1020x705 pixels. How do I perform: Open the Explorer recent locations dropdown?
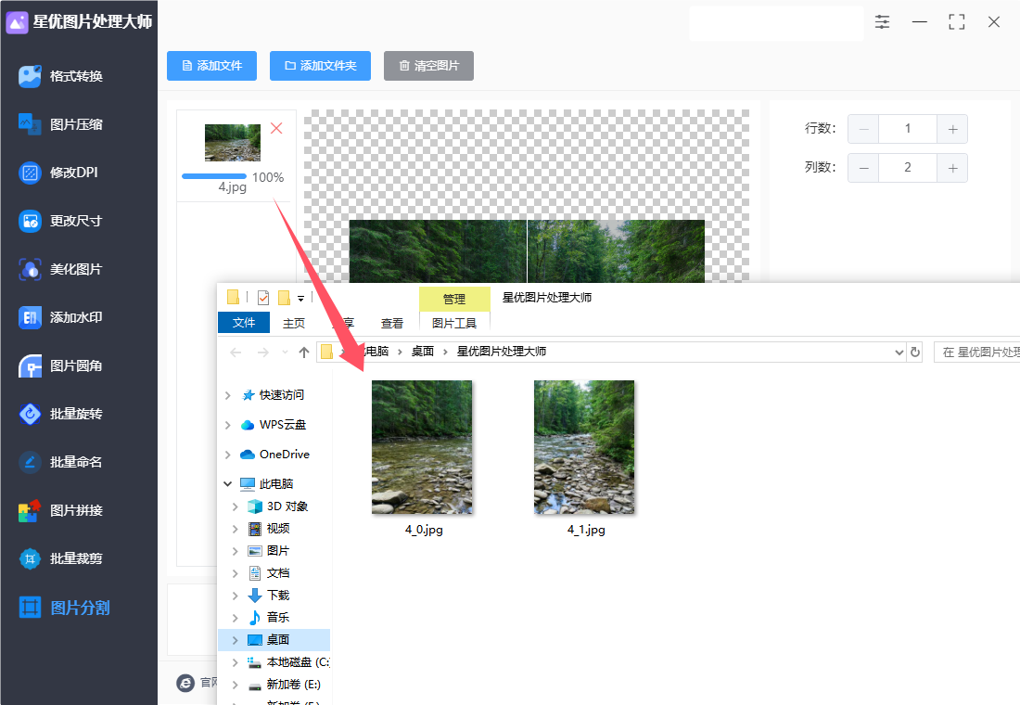pyautogui.click(x=285, y=352)
